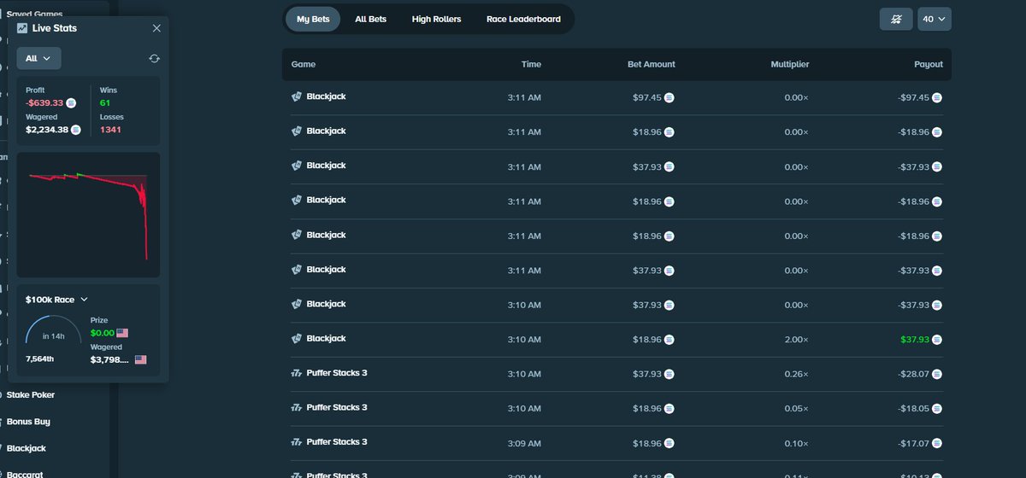Open Stake Poker in the sidebar
The image size is (1026, 478).
click(x=30, y=395)
